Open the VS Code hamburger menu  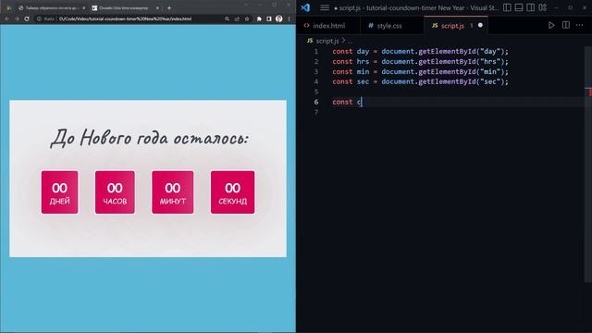click(x=325, y=7)
